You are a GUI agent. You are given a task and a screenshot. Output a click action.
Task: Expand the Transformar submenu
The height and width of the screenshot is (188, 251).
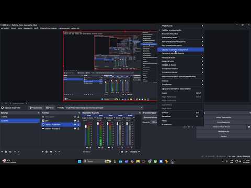pos(181,85)
